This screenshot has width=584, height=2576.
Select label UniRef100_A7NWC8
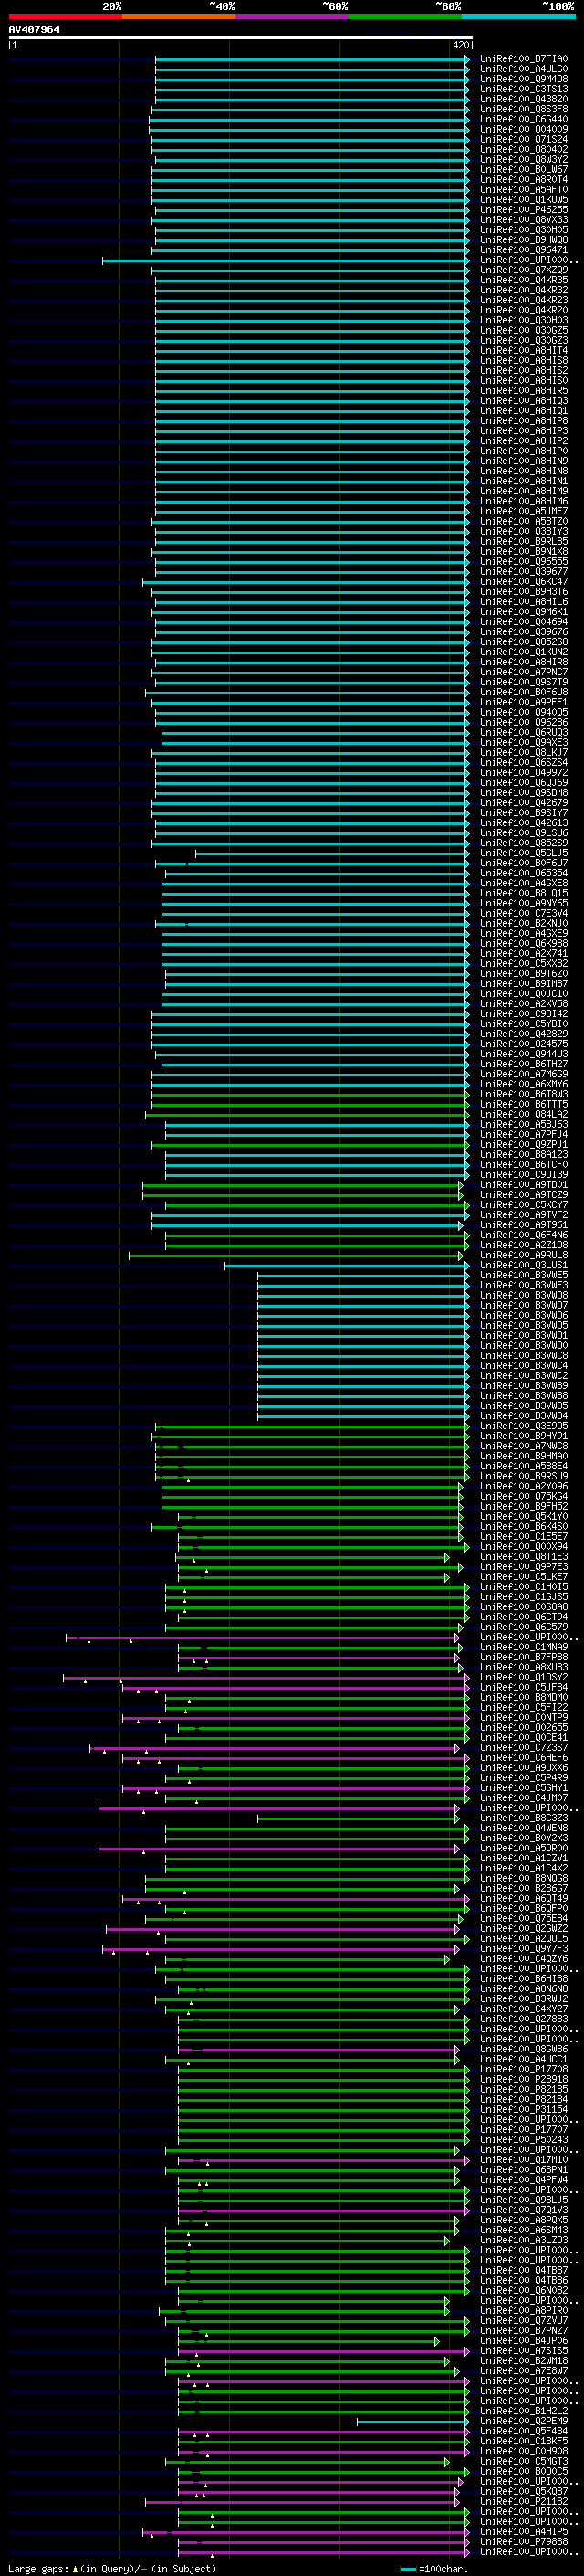(x=524, y=1446)
